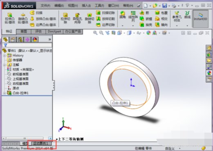Screen dimensions: 213x151
Task: Click the Lofted Boss/Base (放样凸台/基体) tool
Action: point(43,19)
